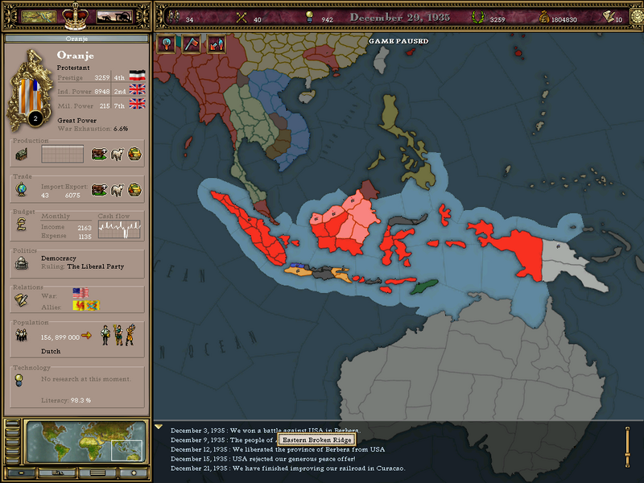Click the message log scrollbar on the right

pos(627,447)
